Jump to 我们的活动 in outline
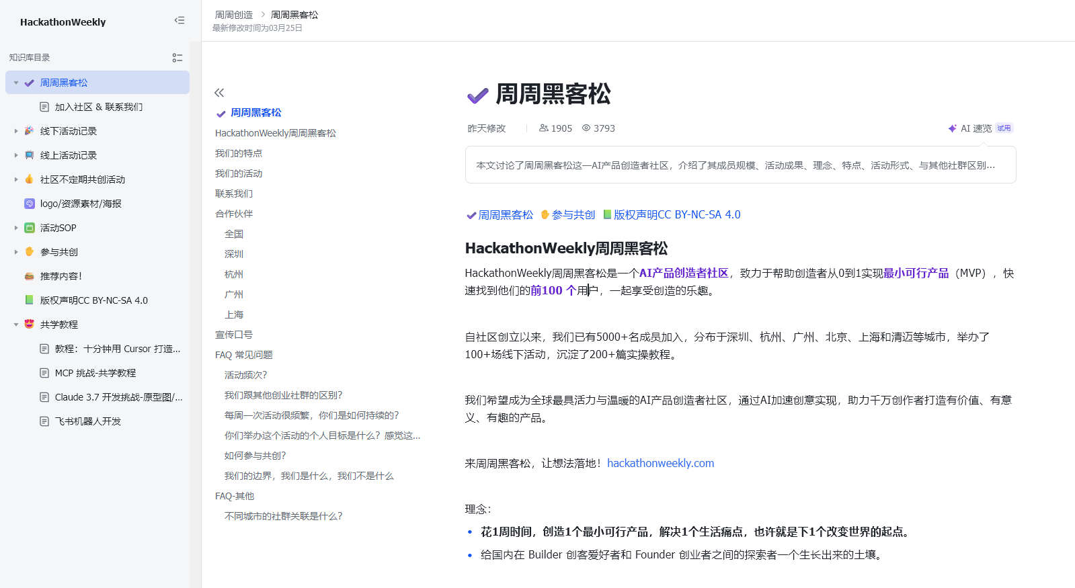The height and width of the screenshot is (588, 1075). pos(239,173)
